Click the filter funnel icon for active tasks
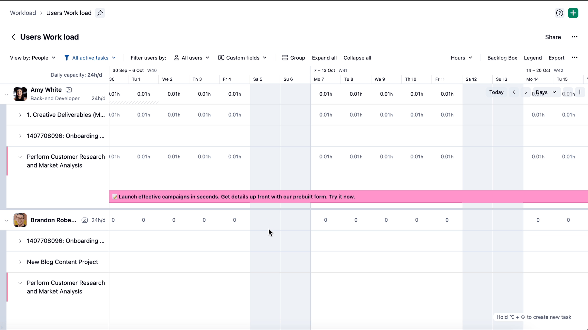The width and height of the screenshot is (588, 330). [67, 58]
